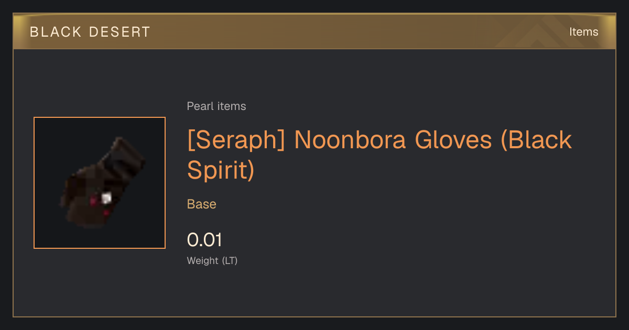The height and width of the screenshot is (330, 629).
Task: Click the [Seraph] prefix in title
Action: click(x=236, y=140)
